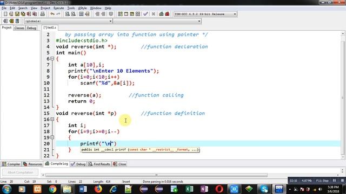Click the Go to bookmark icon

click(x=17, y=21)
